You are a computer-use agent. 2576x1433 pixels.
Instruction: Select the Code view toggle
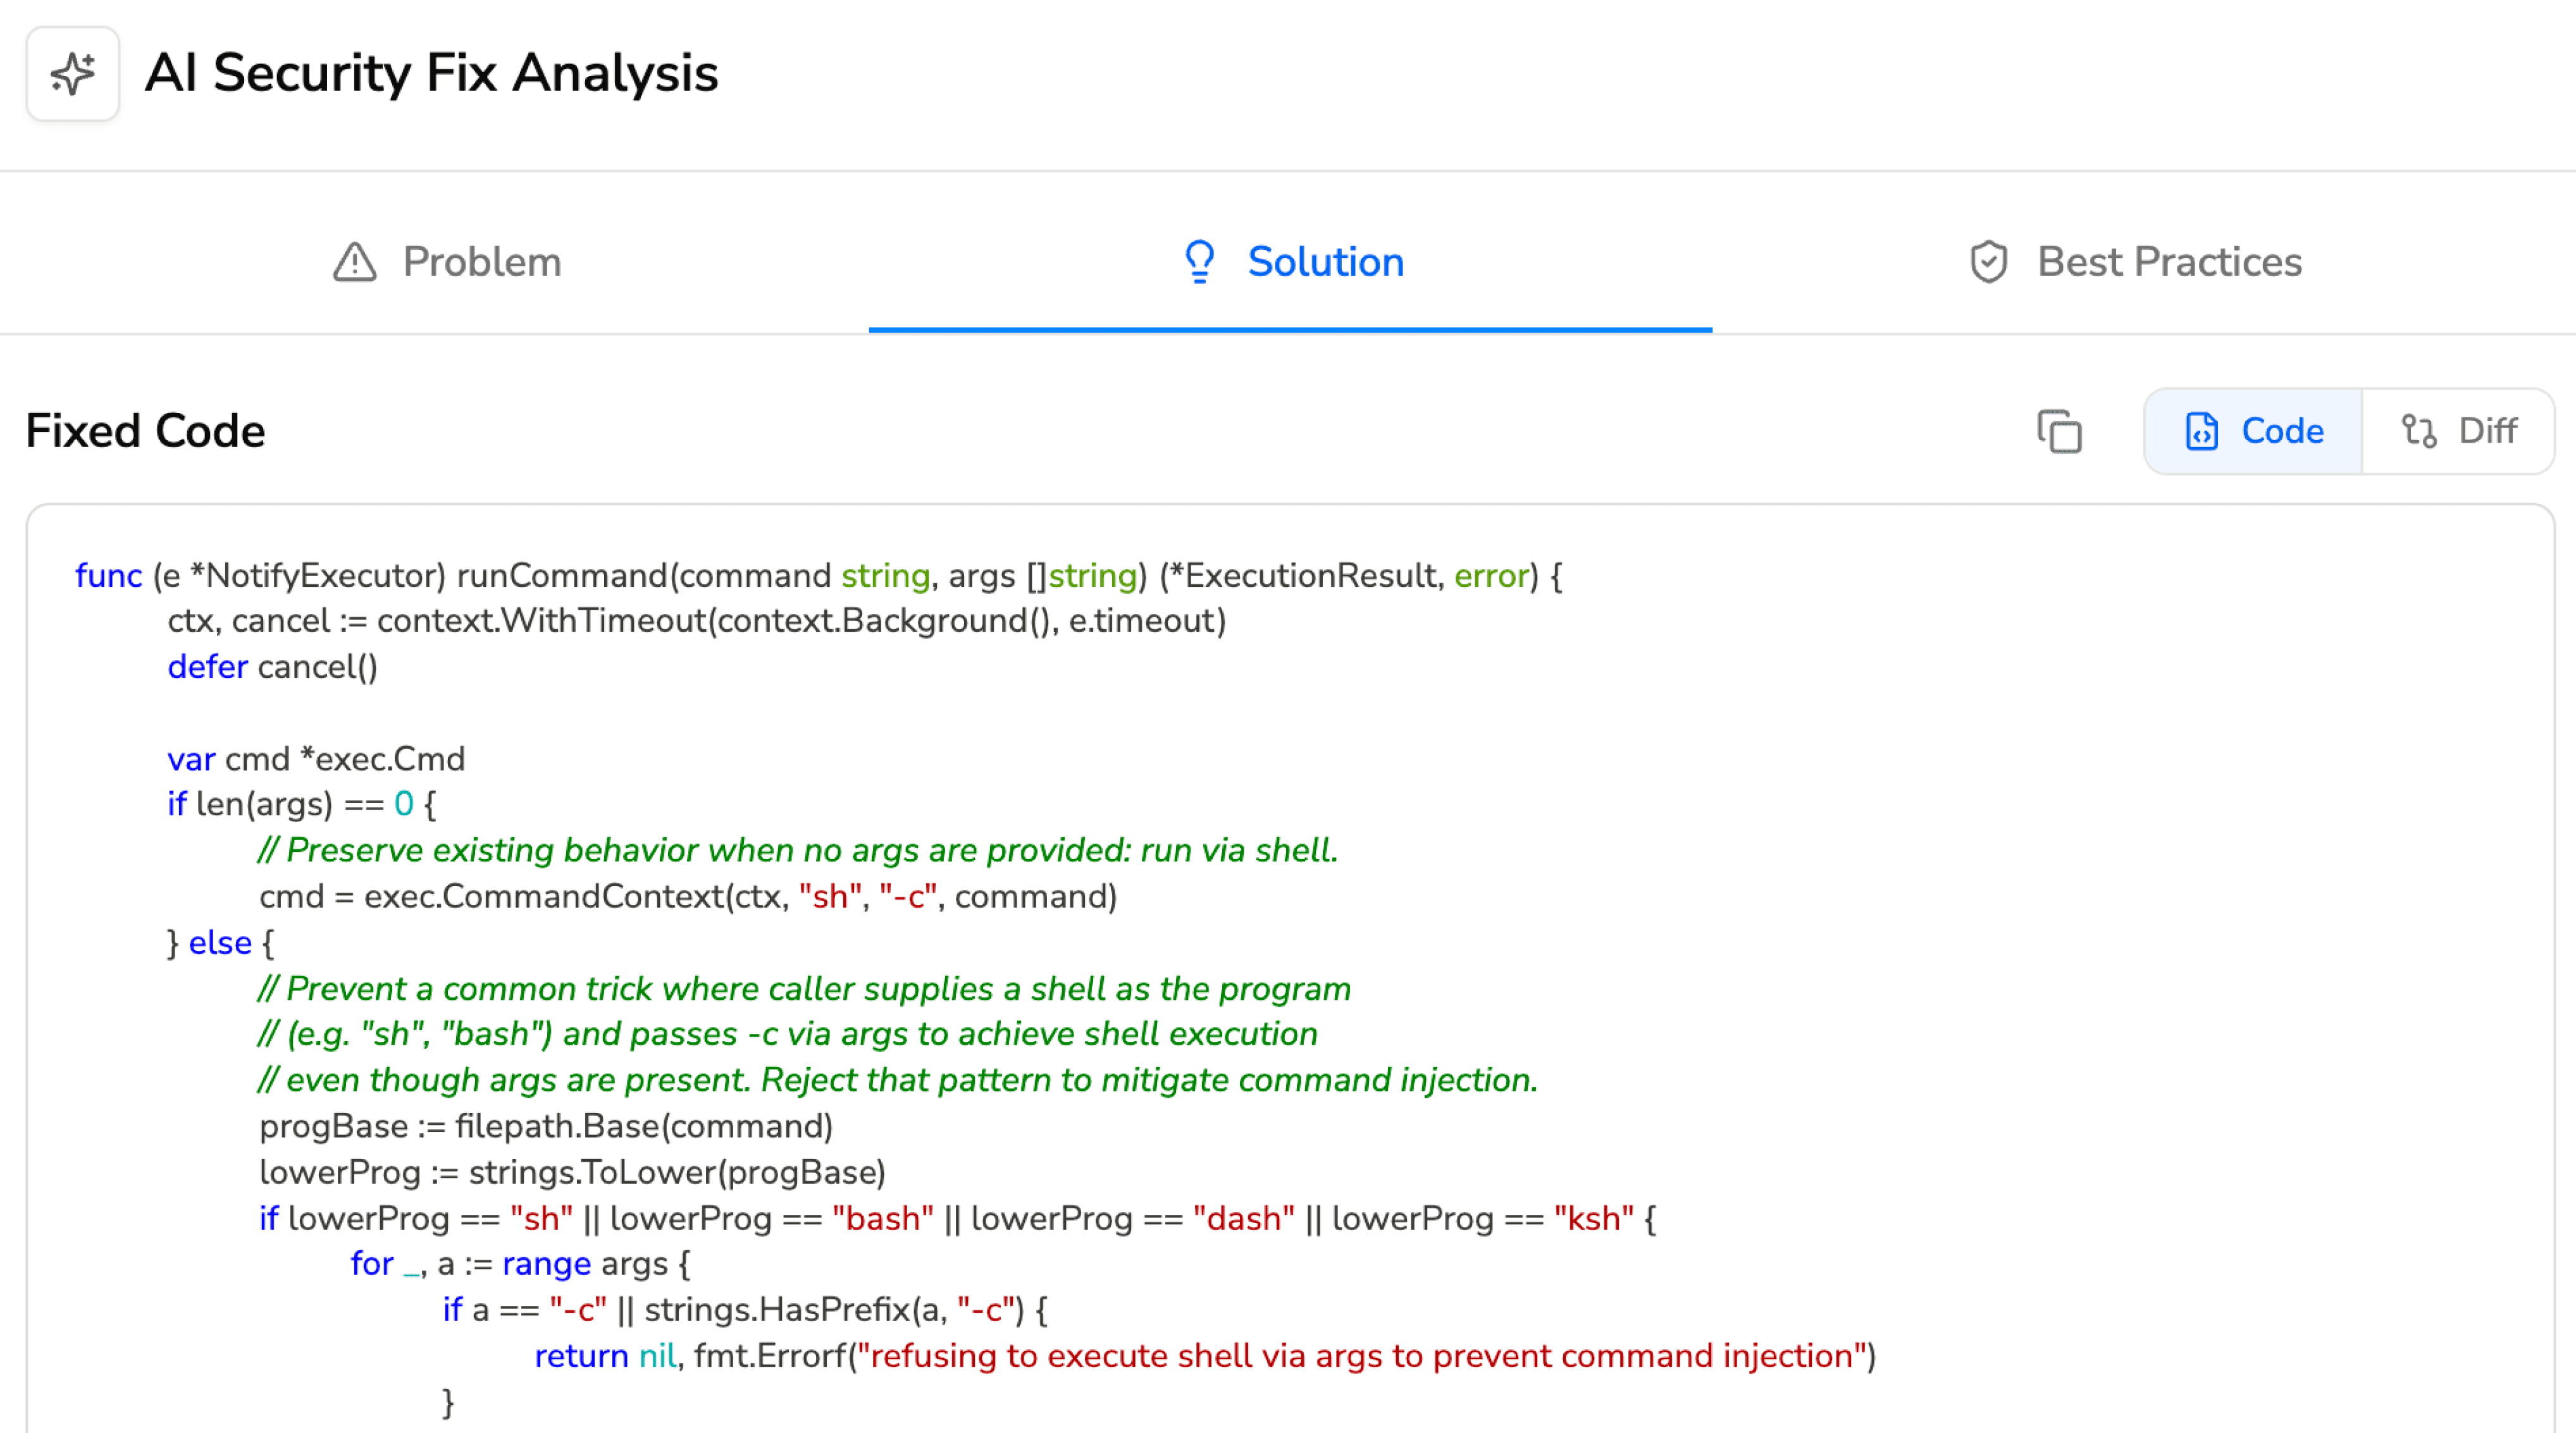[2281, 432]
